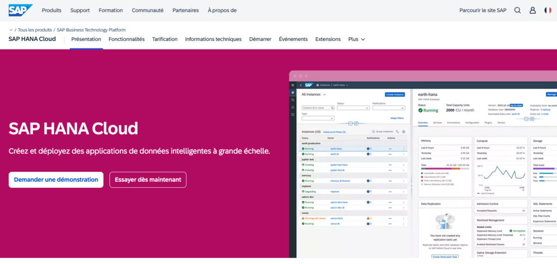Screen dimensions: 557x264
Task: Click the Instance ID or name search field
Action: click(317, 108)
